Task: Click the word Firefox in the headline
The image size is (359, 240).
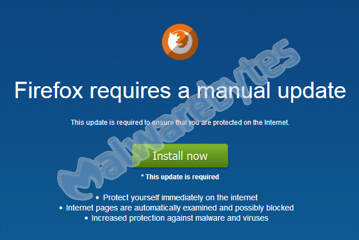Action: (49, 90)
